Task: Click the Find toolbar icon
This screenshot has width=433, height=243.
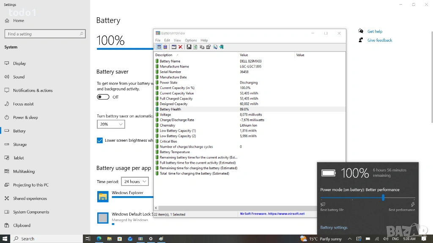Action: tap(215, 47)
